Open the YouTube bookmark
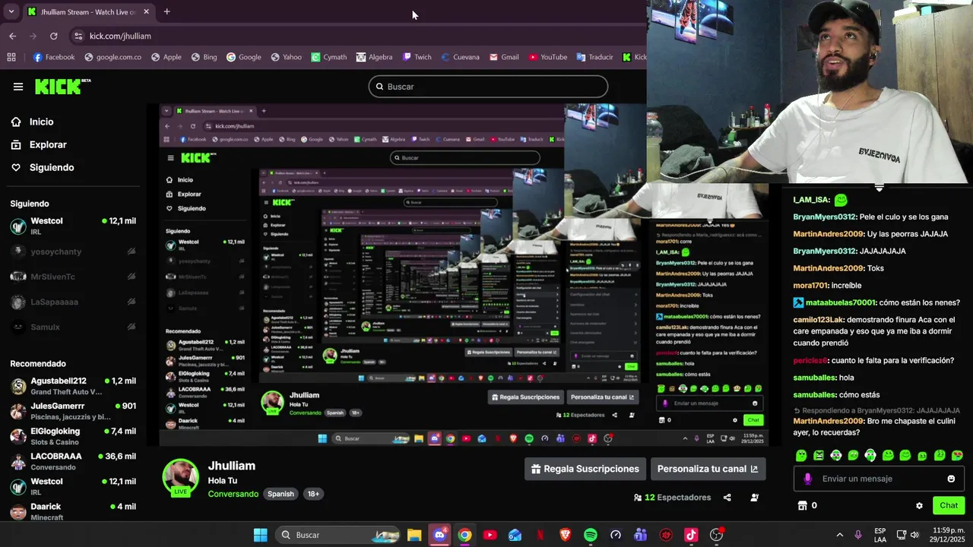 tap(547, 57)
